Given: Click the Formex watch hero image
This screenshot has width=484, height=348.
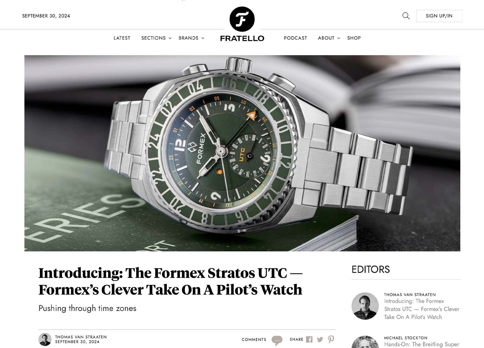Looking at the screenshot, I should 242,153.
